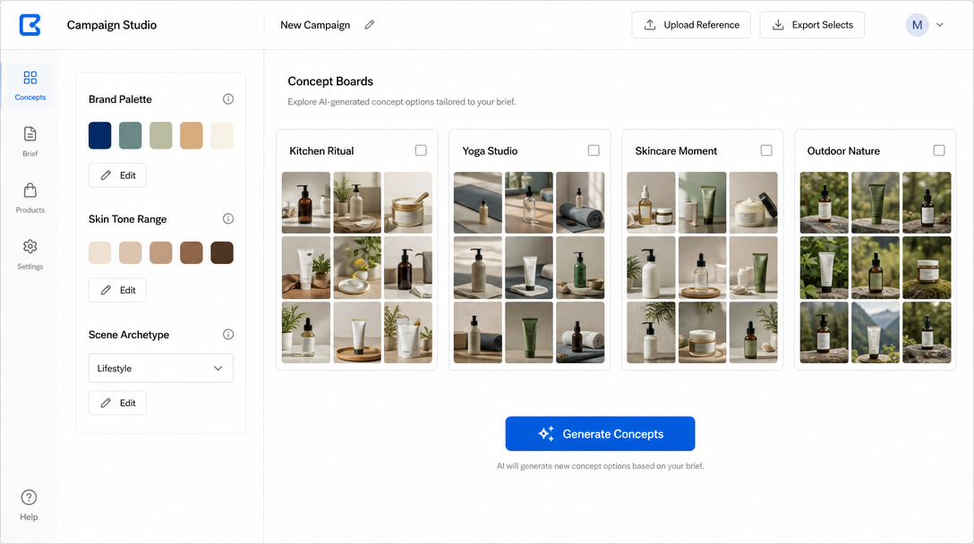
Task: Select the Kitchen Ritual board checkbox
Action: [421, 150]
